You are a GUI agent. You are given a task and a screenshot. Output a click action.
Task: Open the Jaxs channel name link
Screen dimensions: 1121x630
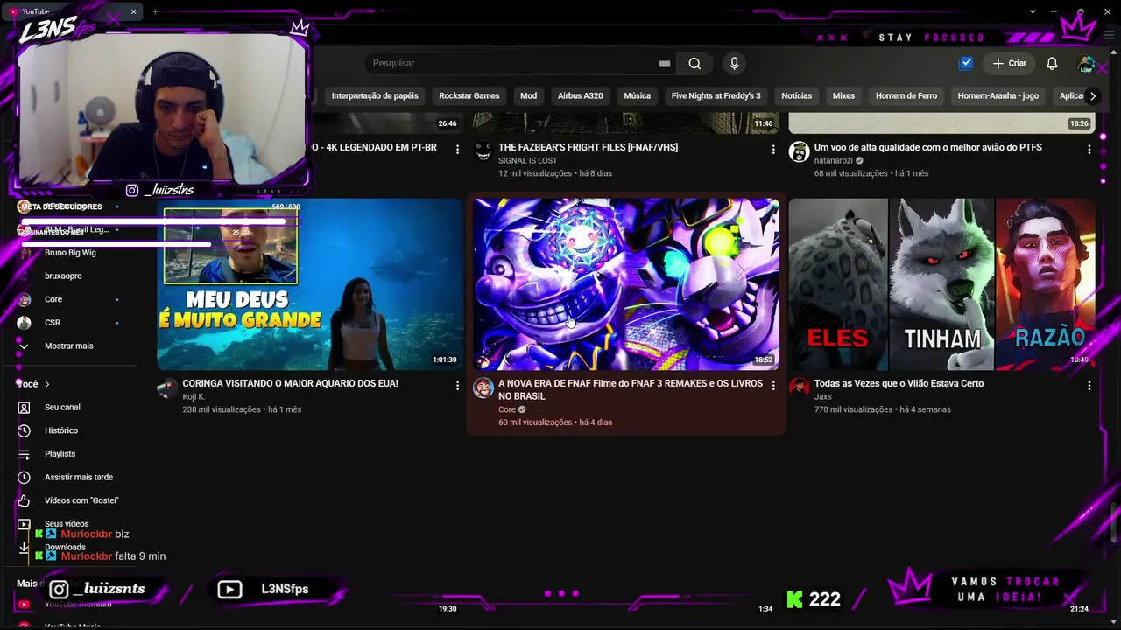click(x=822, y=396)
